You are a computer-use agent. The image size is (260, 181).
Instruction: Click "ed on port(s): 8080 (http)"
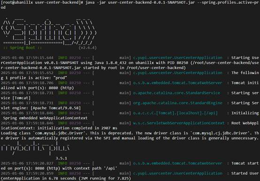[31, 168]
